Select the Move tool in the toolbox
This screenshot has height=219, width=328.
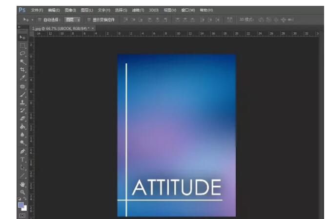(22, 38)
